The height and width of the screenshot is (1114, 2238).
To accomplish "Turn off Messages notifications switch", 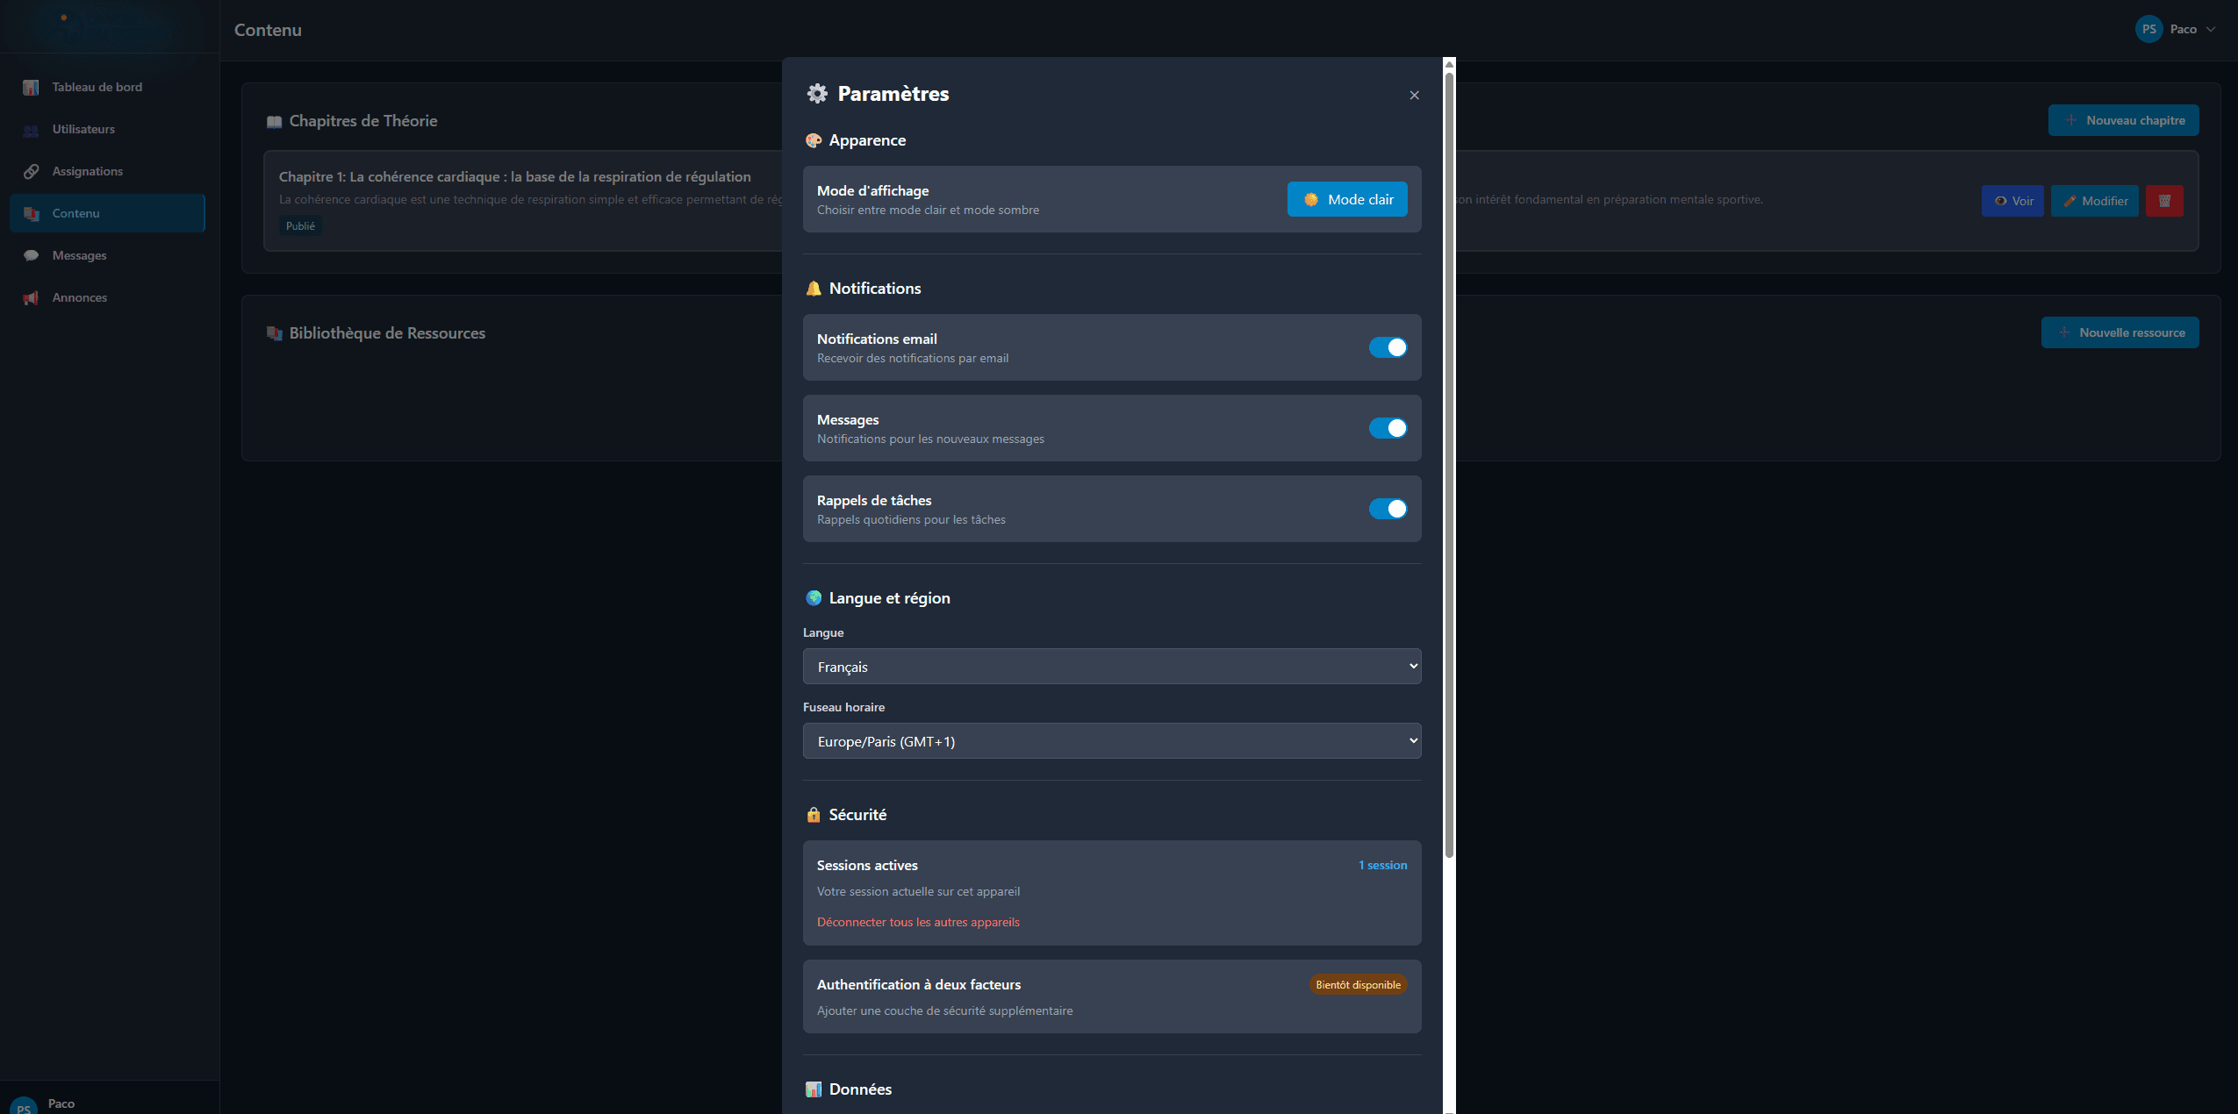I will tap(1388, 428).
